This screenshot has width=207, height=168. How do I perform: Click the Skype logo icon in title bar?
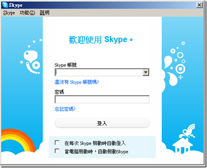pyautogui.click(x=5, y=5)
